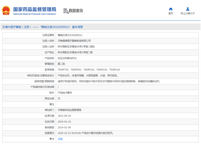Click the 产品名称 label cell
201x144 pixels.
tap(29, 58)
